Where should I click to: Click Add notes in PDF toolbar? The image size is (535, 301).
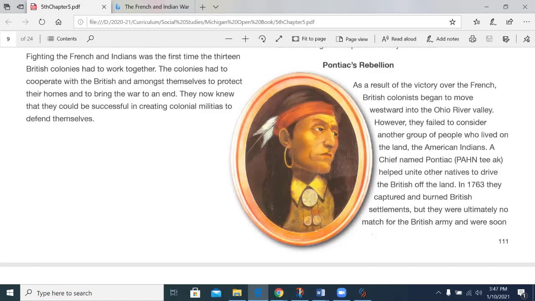[443, 38]
